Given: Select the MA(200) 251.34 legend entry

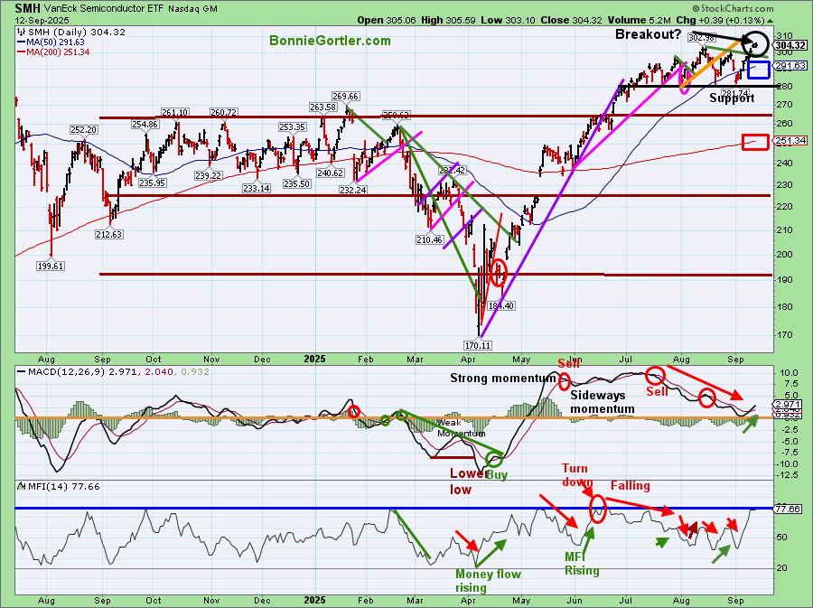Looking at the screenshot, I should coord(59,52).
